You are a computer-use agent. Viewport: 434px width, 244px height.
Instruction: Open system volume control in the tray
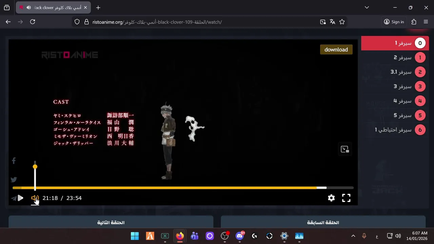(x=398, y=236)
